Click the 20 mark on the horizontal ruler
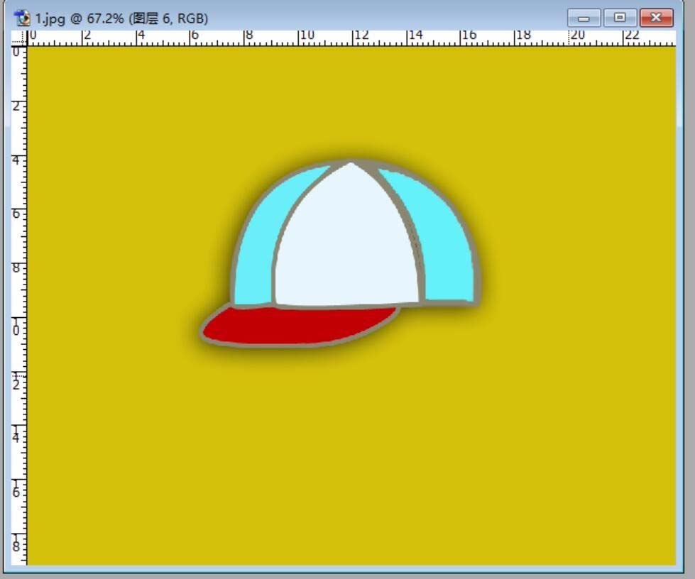Screen dimensions: 695x579 click(x=578, y=35)
